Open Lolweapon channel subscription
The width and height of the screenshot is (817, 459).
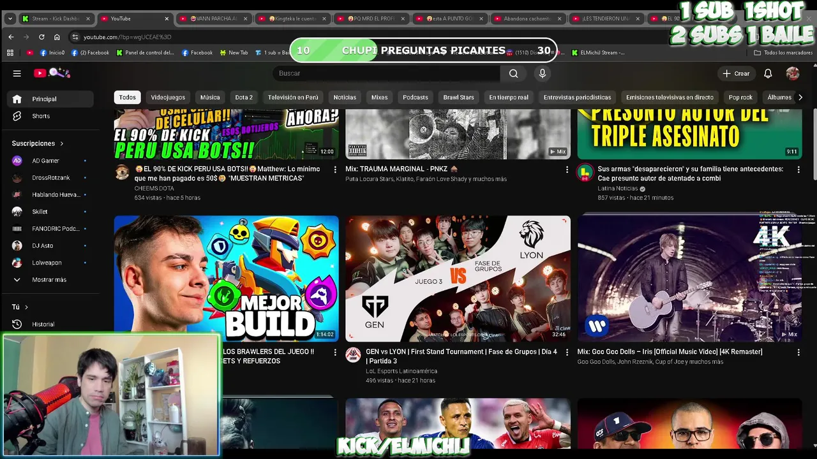pyautogui.click(x=50, y=263)
